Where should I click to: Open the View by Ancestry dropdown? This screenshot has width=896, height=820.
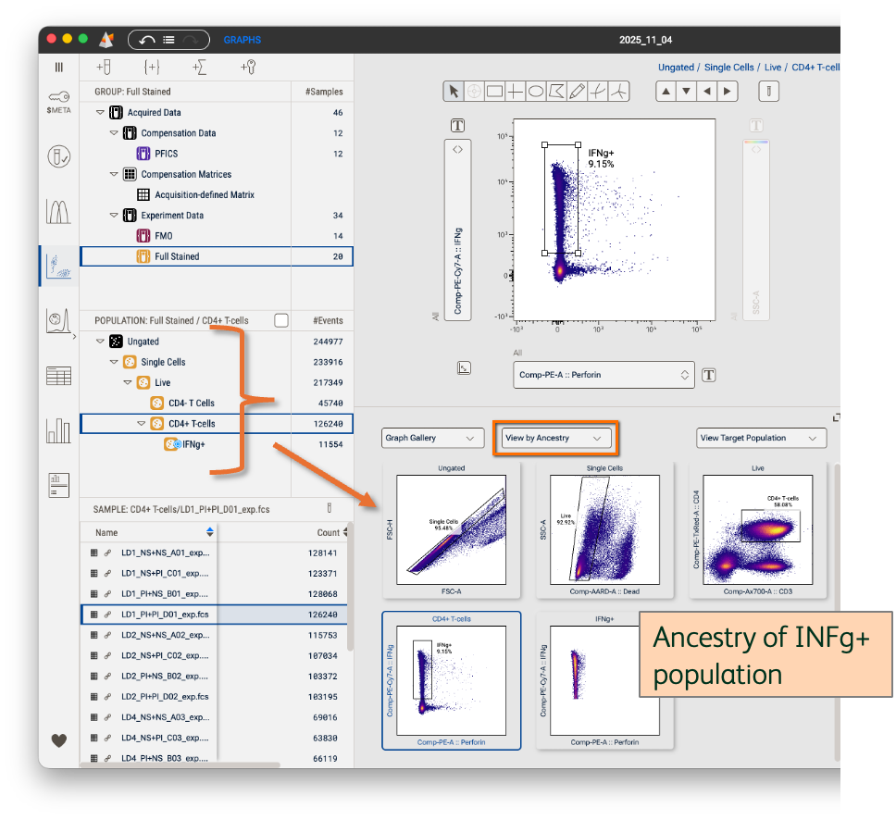[x=555, y=438]
